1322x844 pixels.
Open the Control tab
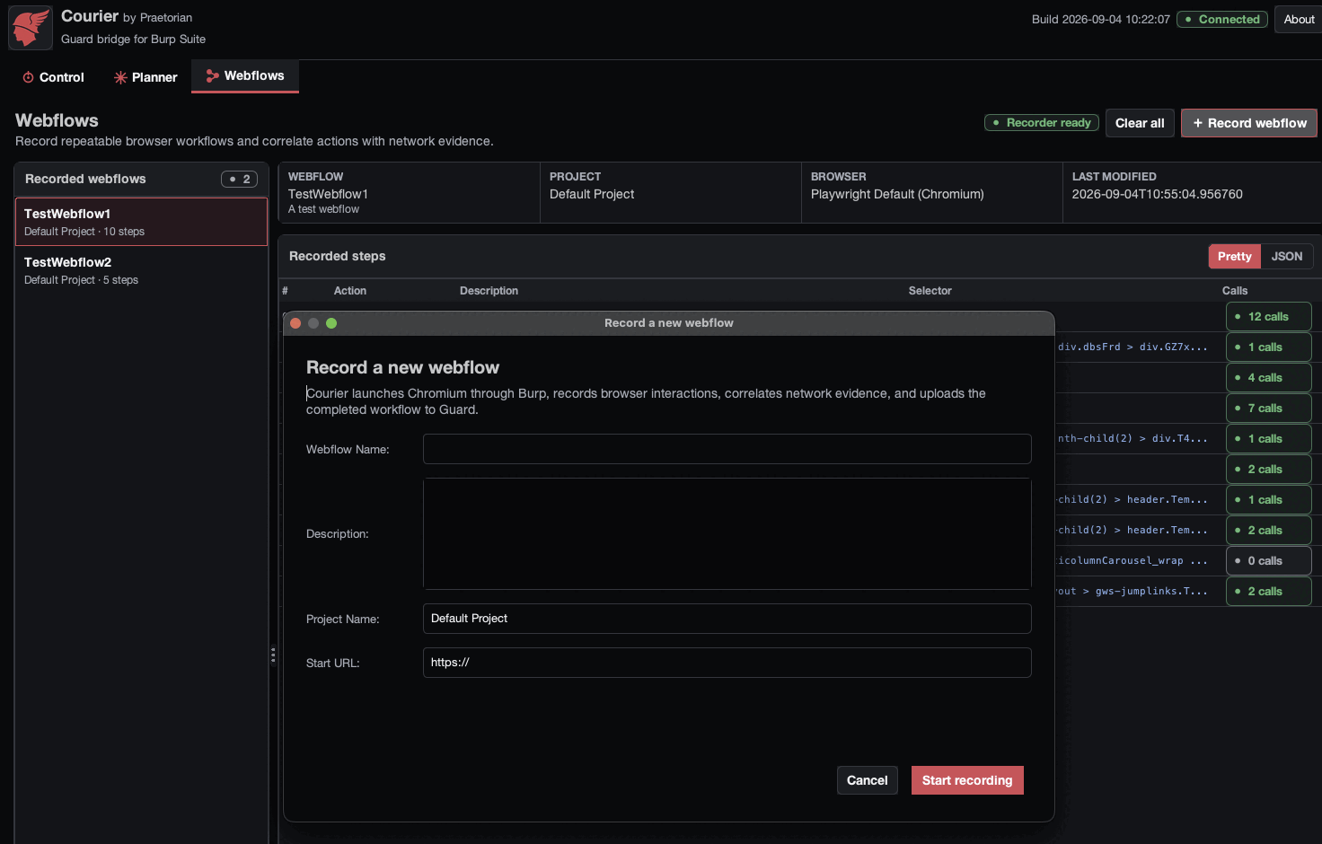point(53,77)
